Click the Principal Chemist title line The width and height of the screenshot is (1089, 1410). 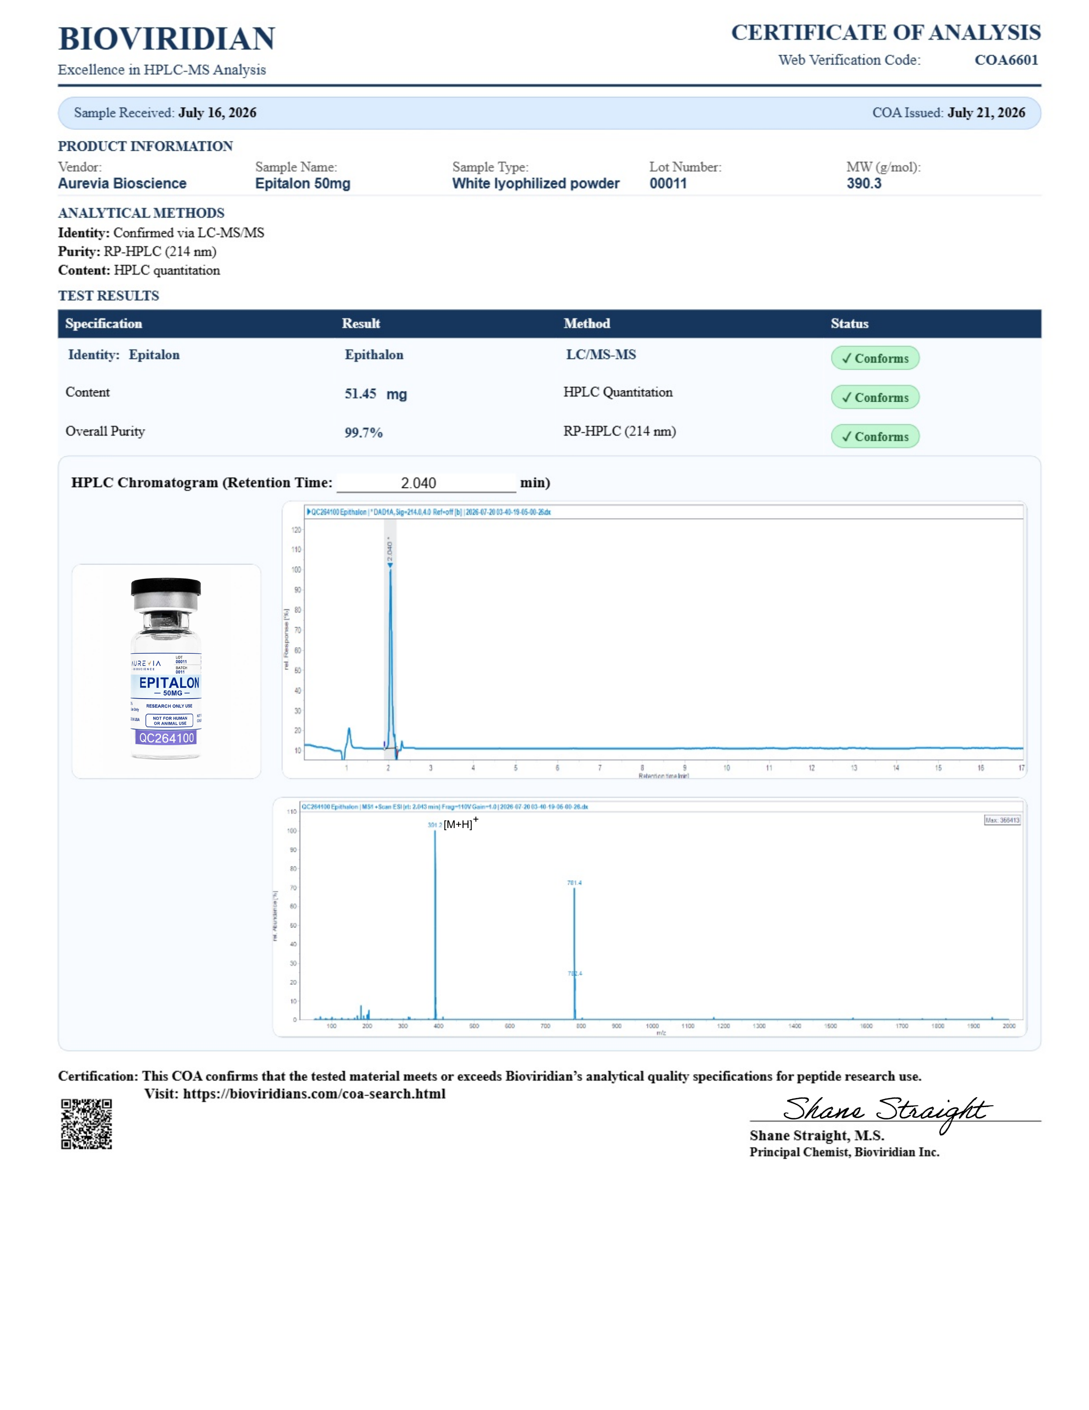844,1152
